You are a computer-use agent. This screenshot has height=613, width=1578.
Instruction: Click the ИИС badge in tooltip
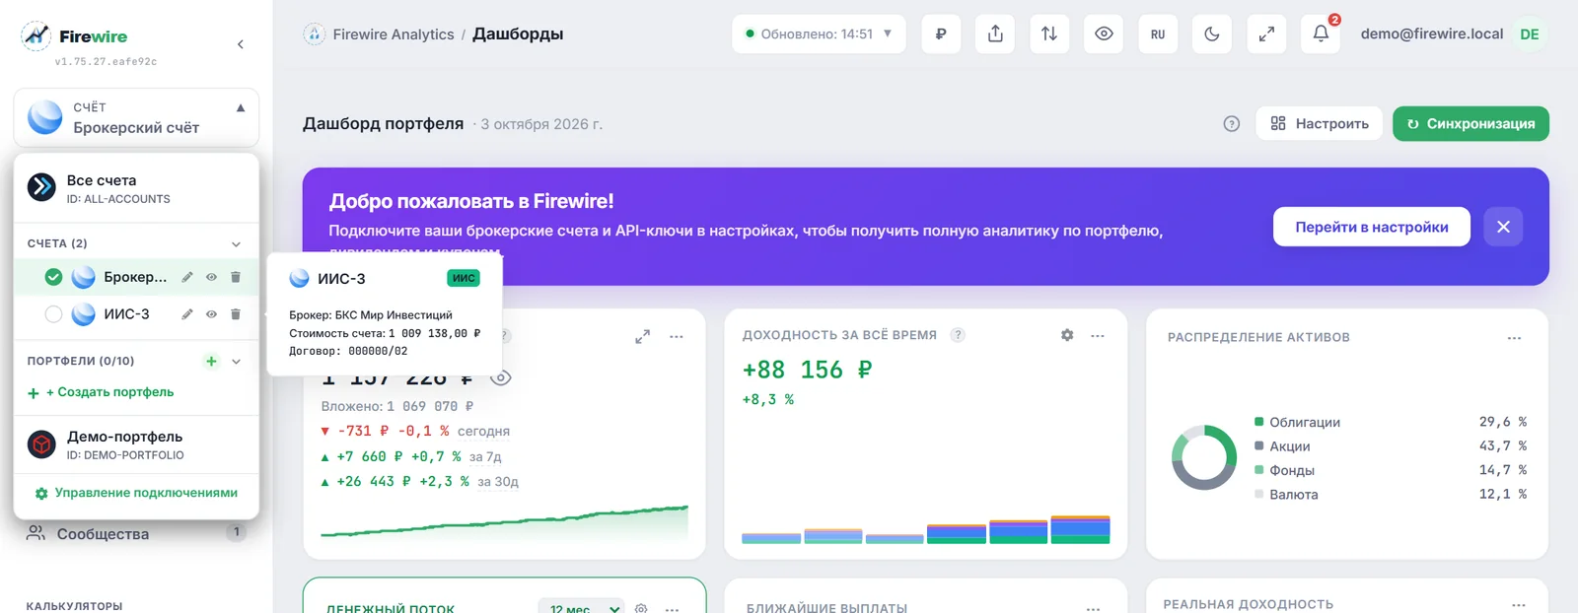click(464, 278)
